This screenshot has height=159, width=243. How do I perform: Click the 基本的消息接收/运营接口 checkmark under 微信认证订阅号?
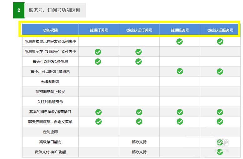click(139, 112)
